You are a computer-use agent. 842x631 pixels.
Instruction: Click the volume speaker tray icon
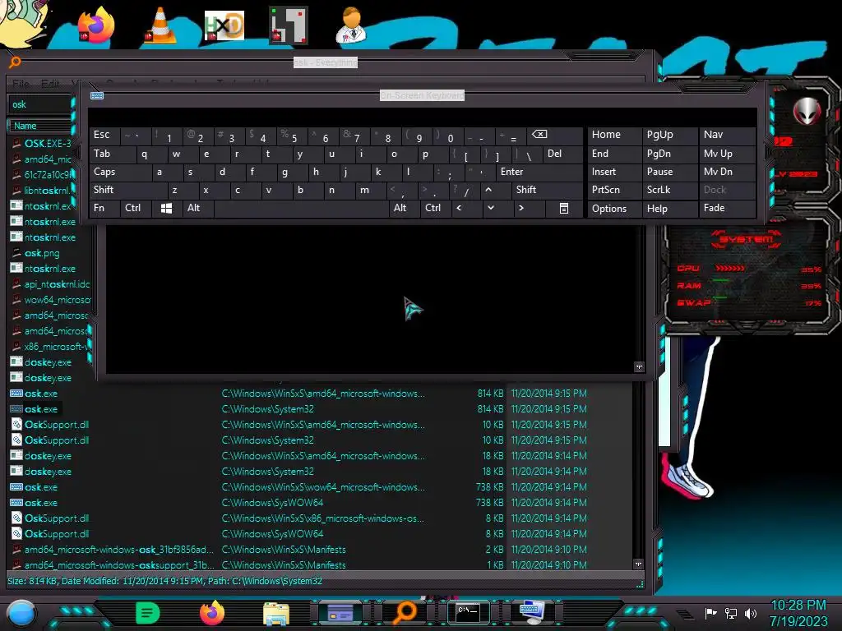[751, 613]
